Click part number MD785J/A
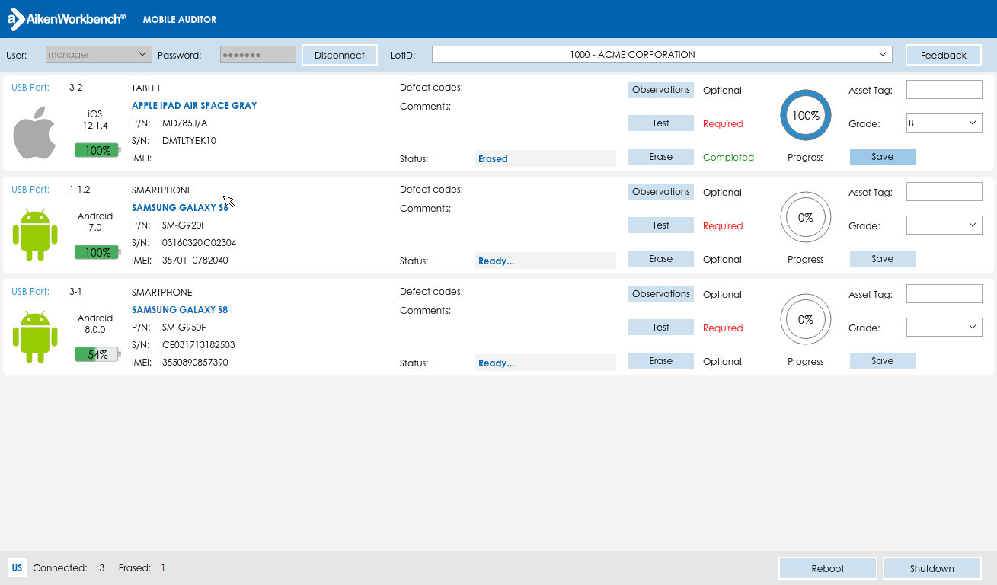This screenshot has width=997, height=585. point(184,123)
